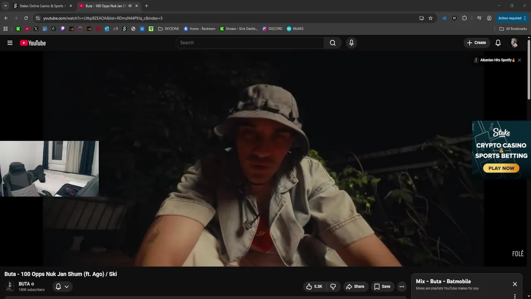Open the account avatar menu

pyautogui.click(x=514, y=43)
